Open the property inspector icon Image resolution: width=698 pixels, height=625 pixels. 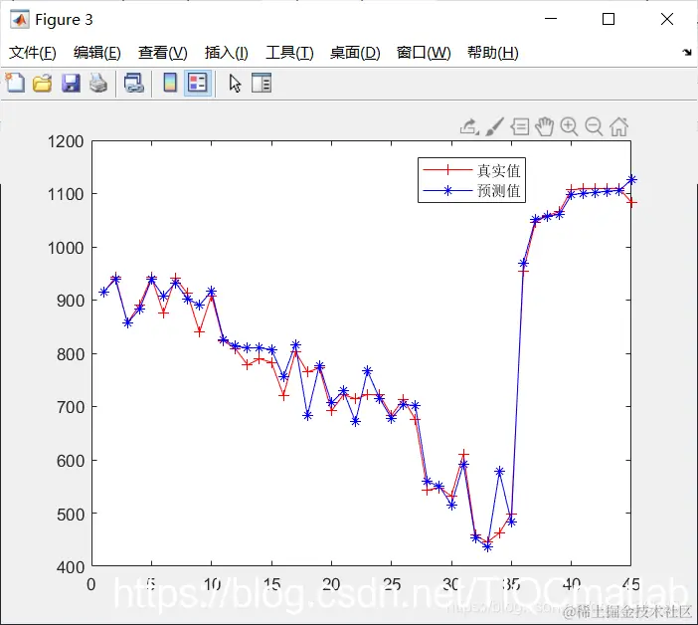(x=262, y=83)
